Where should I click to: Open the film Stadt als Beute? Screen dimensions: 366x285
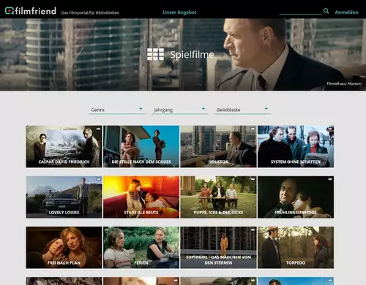point(141,197)
